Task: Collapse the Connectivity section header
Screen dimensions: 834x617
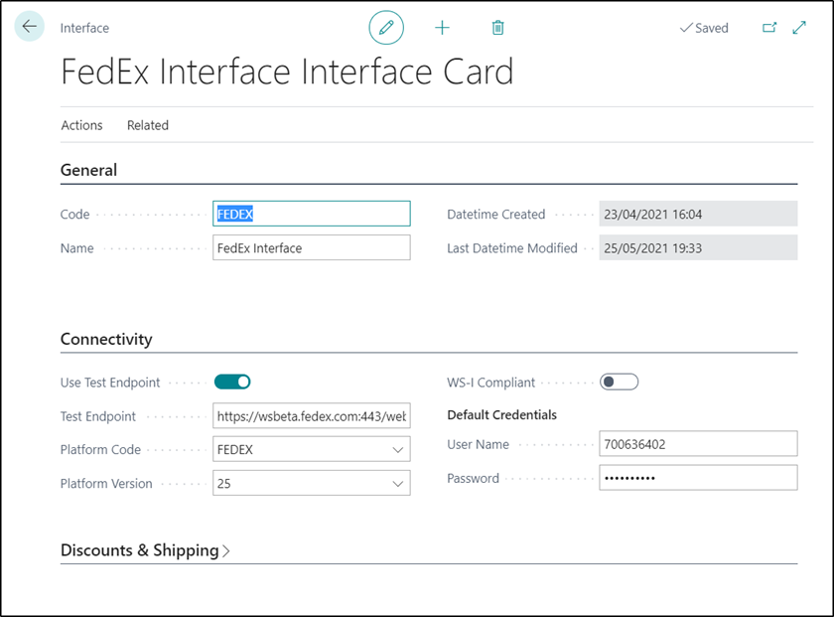Action: click(106, 339)
